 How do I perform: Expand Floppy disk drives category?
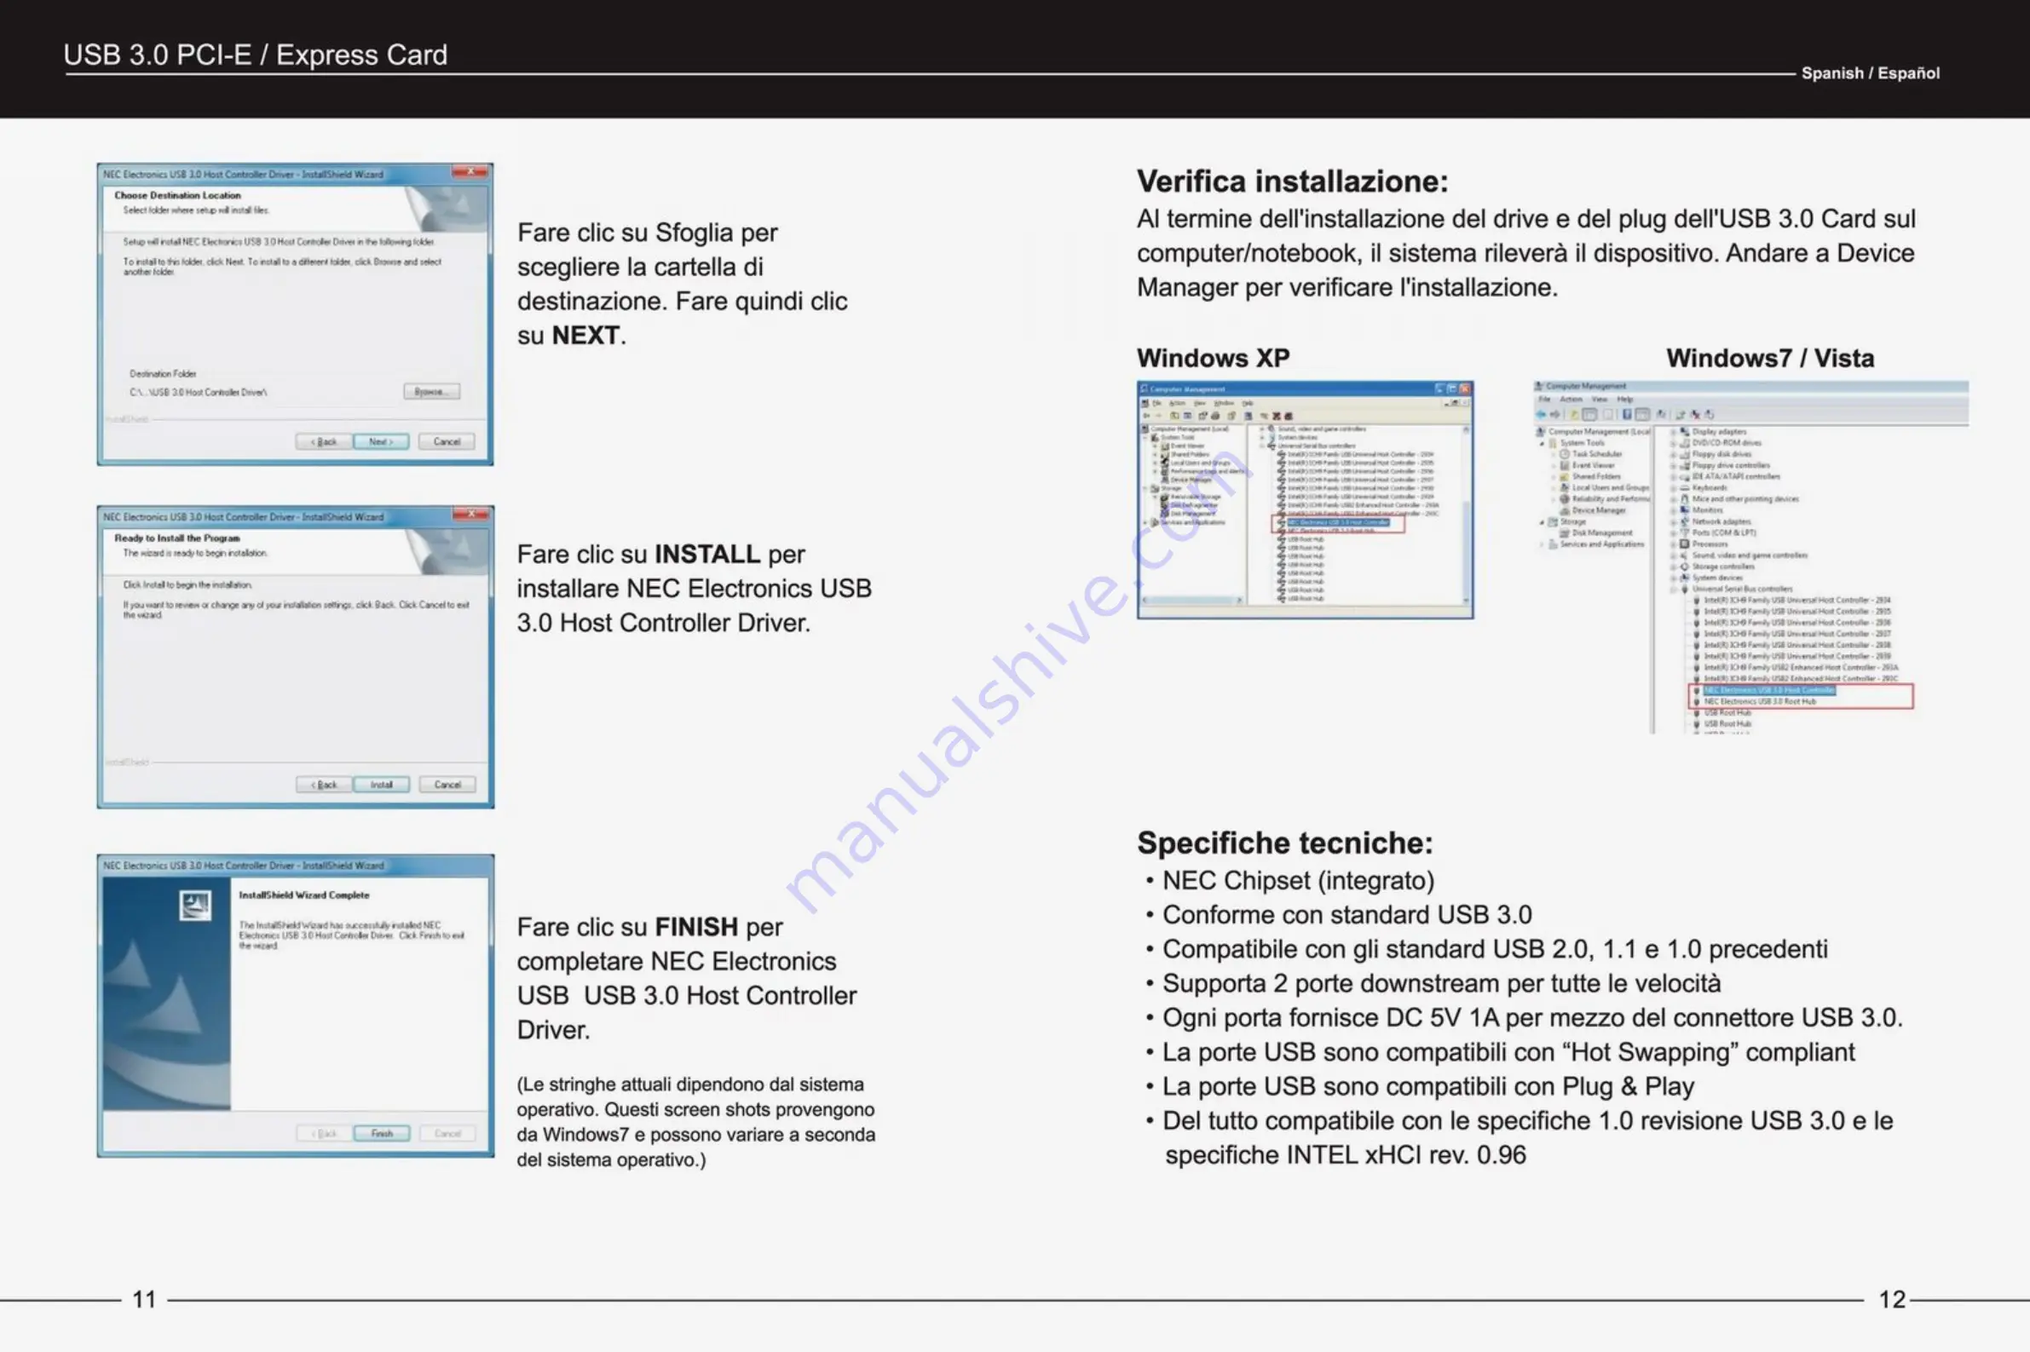1673,454
